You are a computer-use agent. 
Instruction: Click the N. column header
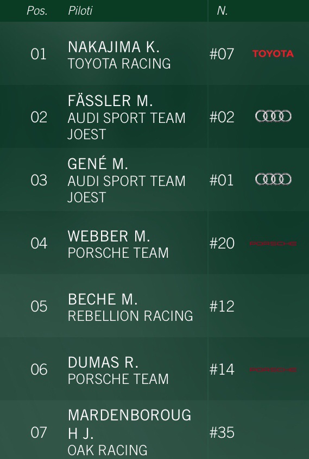(223, 11)
